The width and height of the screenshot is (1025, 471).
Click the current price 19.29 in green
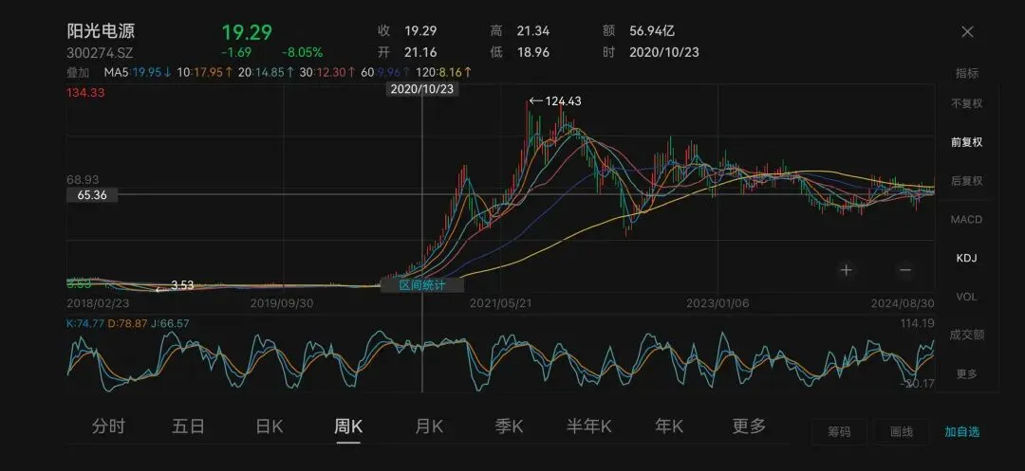tap(247, 32)
